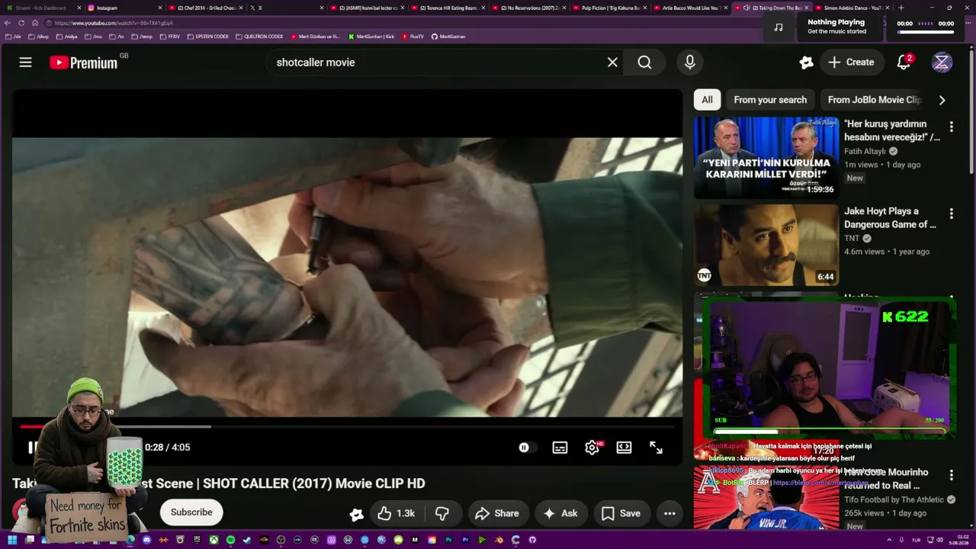This screenshot has width=976, height=549.
Task: Open the MertGunhan | Kick bookmark
Action: [371, 37]
